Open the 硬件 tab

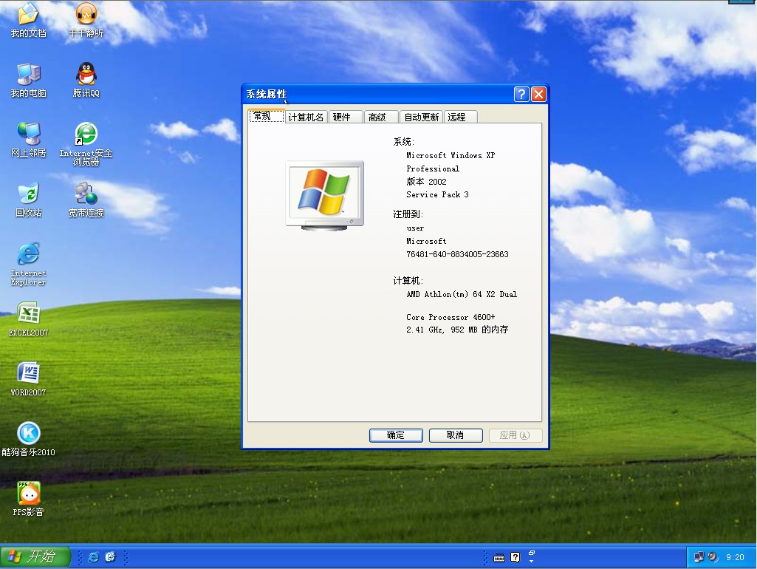[x=342, y=117]
